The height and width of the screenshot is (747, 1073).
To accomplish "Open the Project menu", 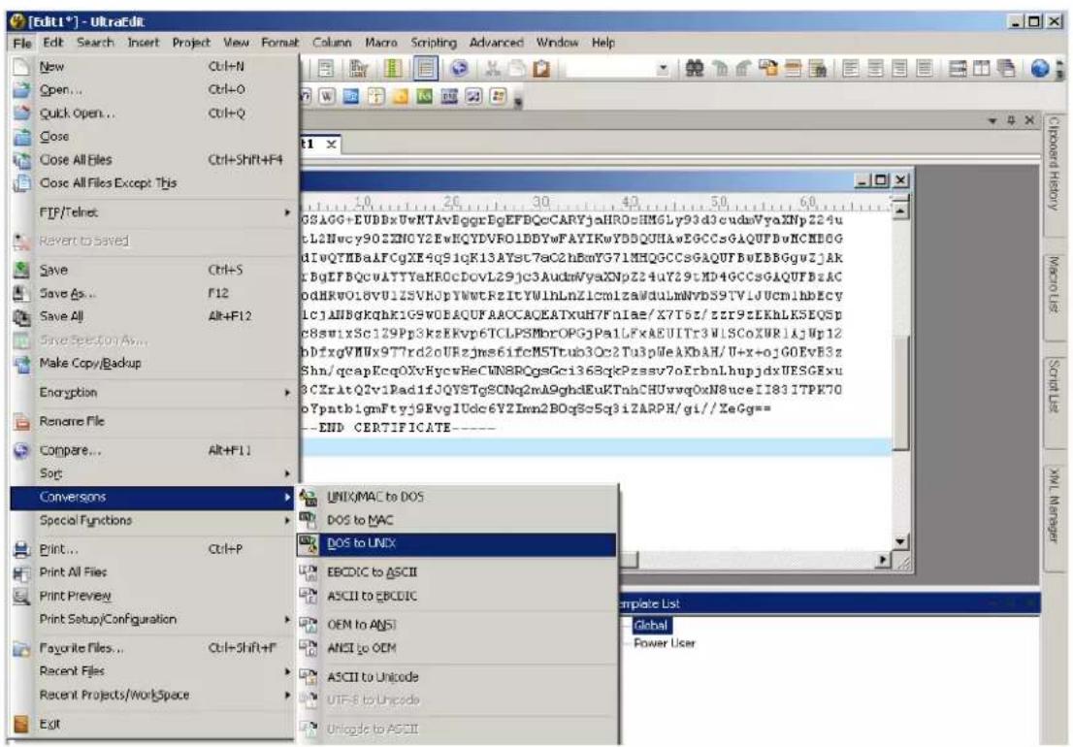I will point(191,43).
